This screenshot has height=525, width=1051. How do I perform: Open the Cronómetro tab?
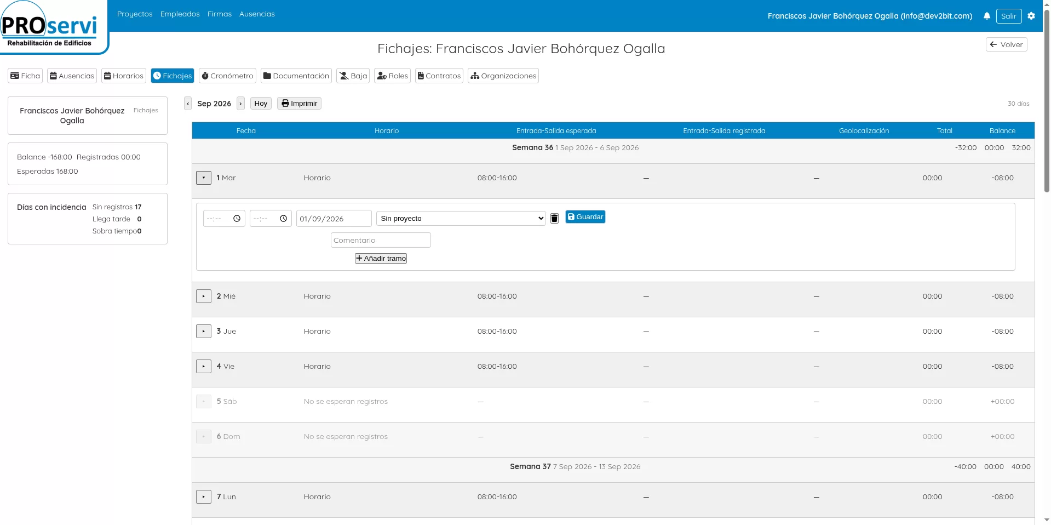227,76
